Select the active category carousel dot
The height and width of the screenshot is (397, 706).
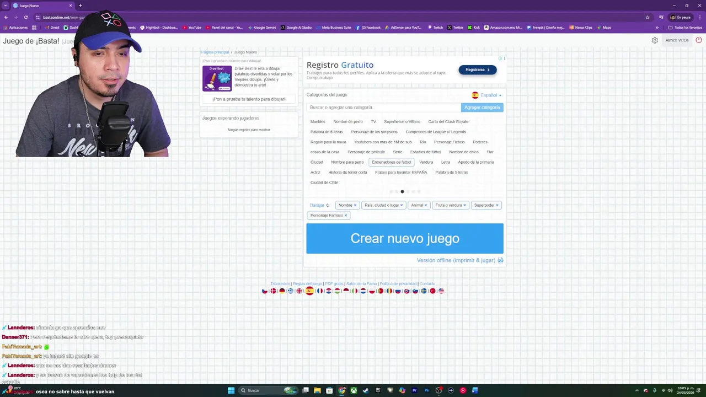pyautogui.click(x=402, y=192)
